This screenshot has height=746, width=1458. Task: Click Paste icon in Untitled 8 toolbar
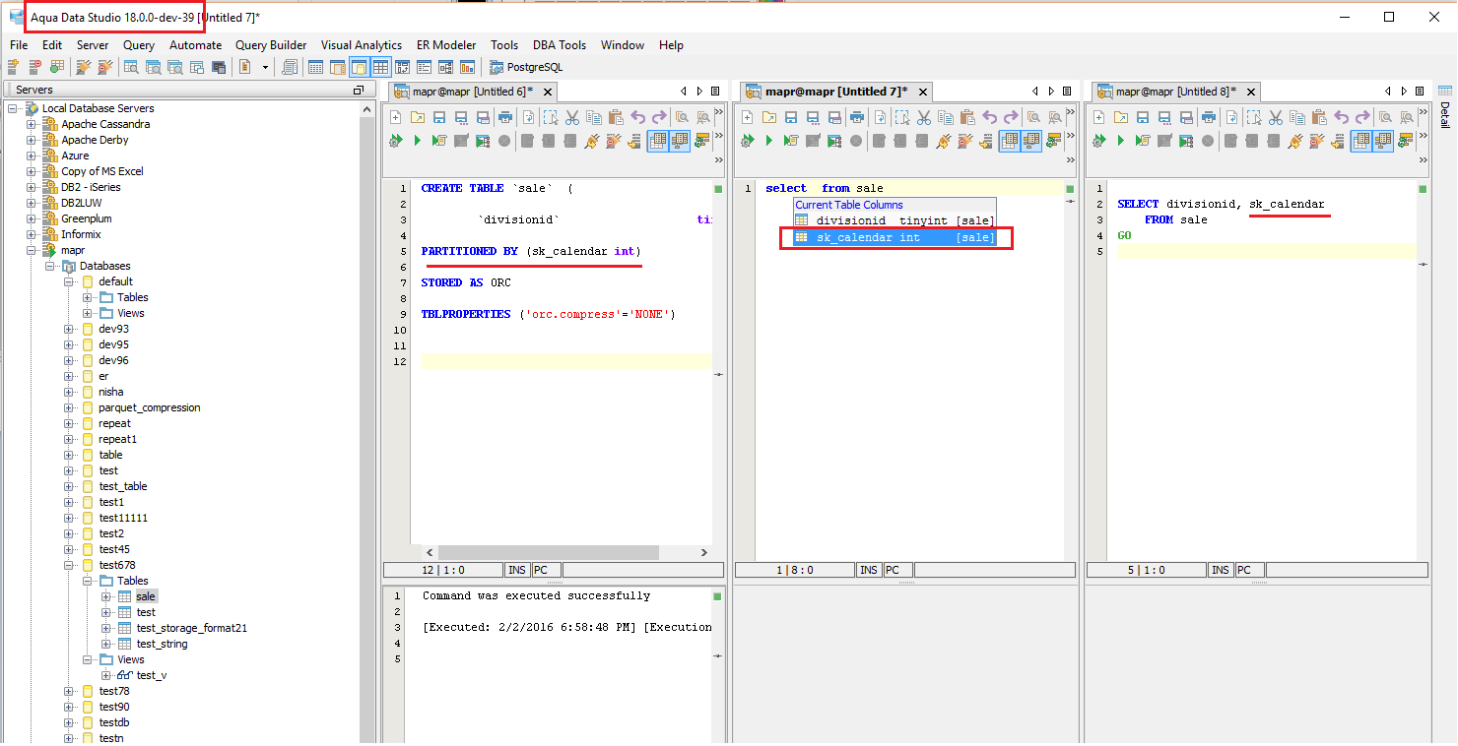[x=1319, y=117]
